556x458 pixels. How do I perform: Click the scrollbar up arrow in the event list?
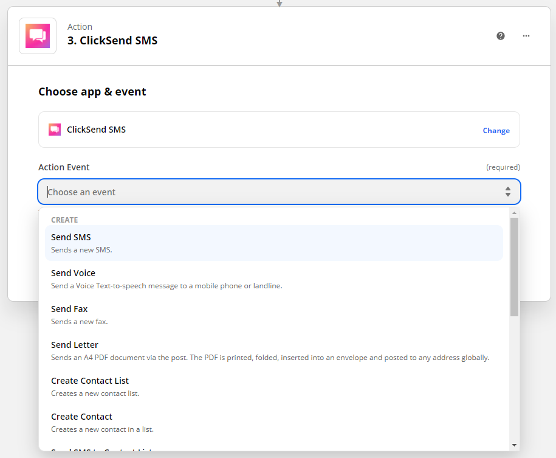(514, 212)
